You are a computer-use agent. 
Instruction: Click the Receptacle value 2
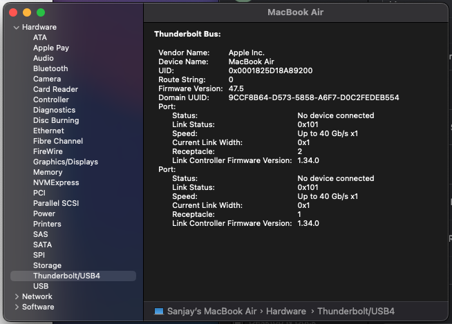[x=300, y=151]
